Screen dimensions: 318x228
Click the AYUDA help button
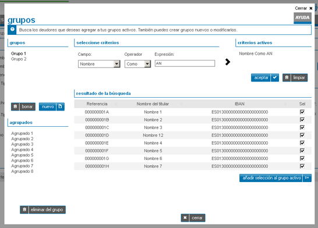[x=302, y=18]
